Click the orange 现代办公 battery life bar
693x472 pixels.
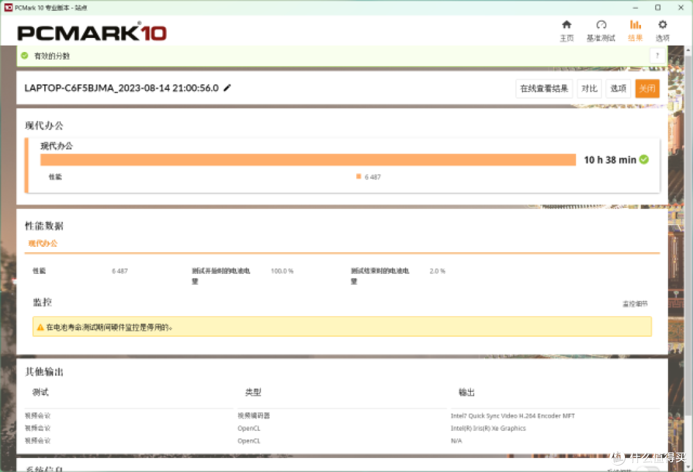[308, 160]
